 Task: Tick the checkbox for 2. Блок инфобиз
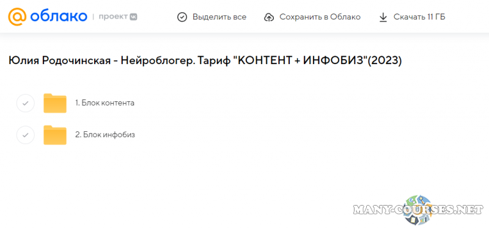pyautogui.click(x=25, y=135)
